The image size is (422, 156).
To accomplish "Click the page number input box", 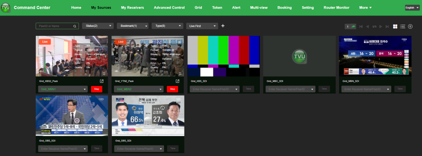I will click(x=347, y=26).
